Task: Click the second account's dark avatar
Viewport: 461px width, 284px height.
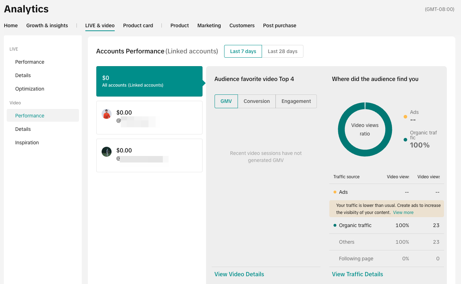Action: (x=107, y=152)
